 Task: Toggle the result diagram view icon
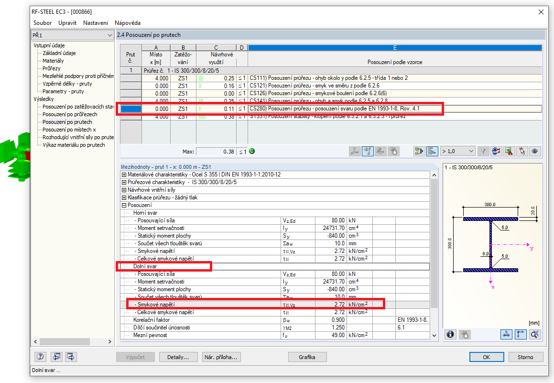(x=368, y=151)
